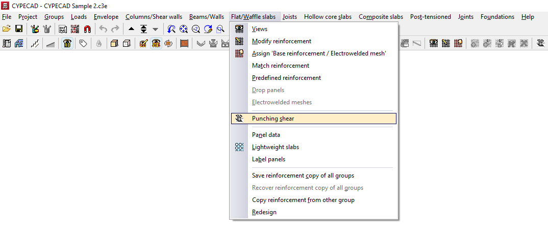
Task: Choose Redesign menu entry
Action: [x=314, y=212]
